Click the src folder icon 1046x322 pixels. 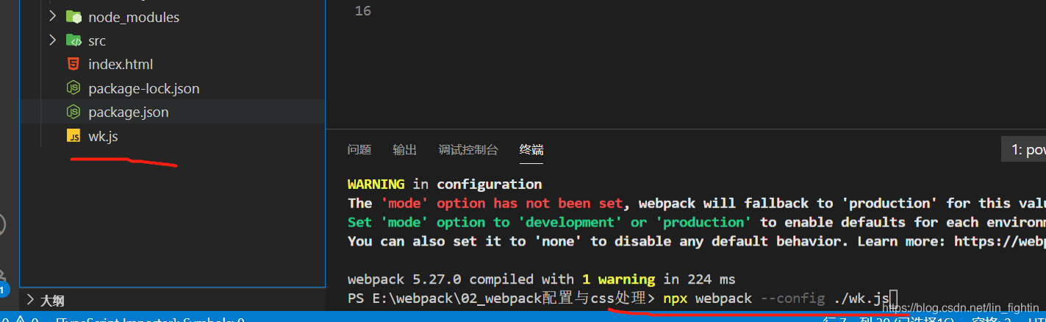(x=74, y=40)
